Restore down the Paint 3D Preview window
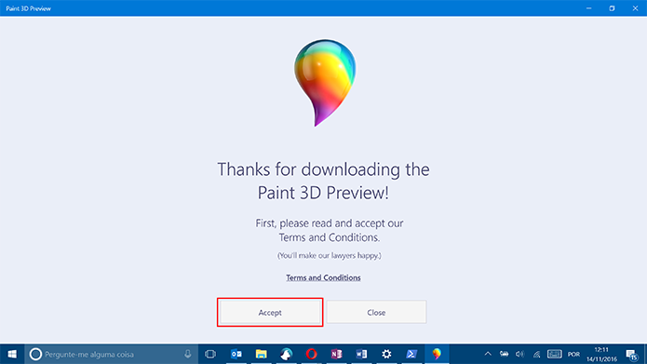 tap(612, 8)
